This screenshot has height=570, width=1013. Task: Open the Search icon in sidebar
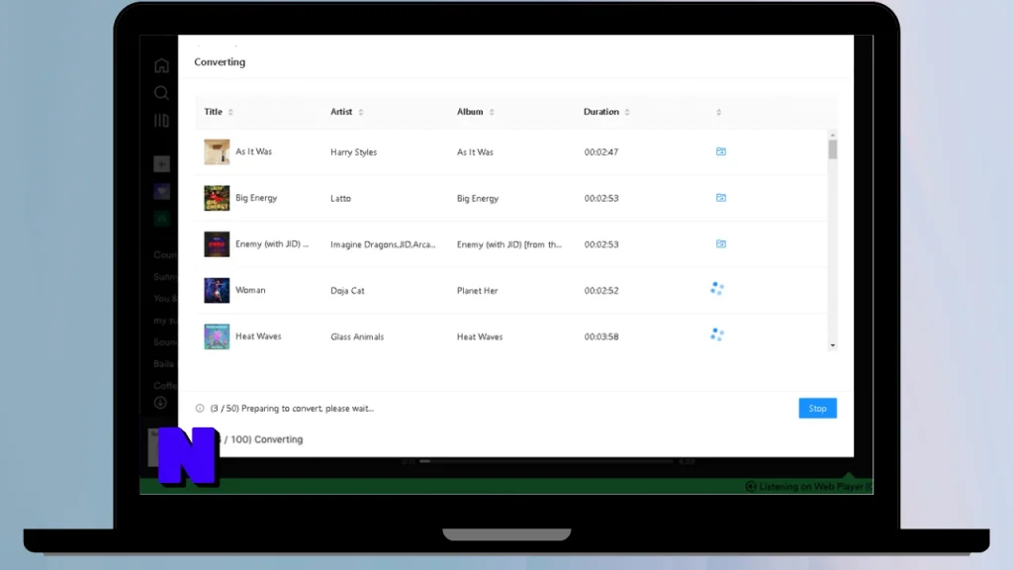coord(161,93)
